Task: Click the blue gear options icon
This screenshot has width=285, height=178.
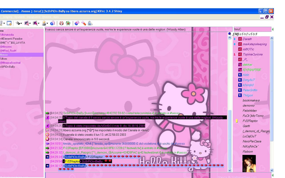Action: tap(52, 23)
